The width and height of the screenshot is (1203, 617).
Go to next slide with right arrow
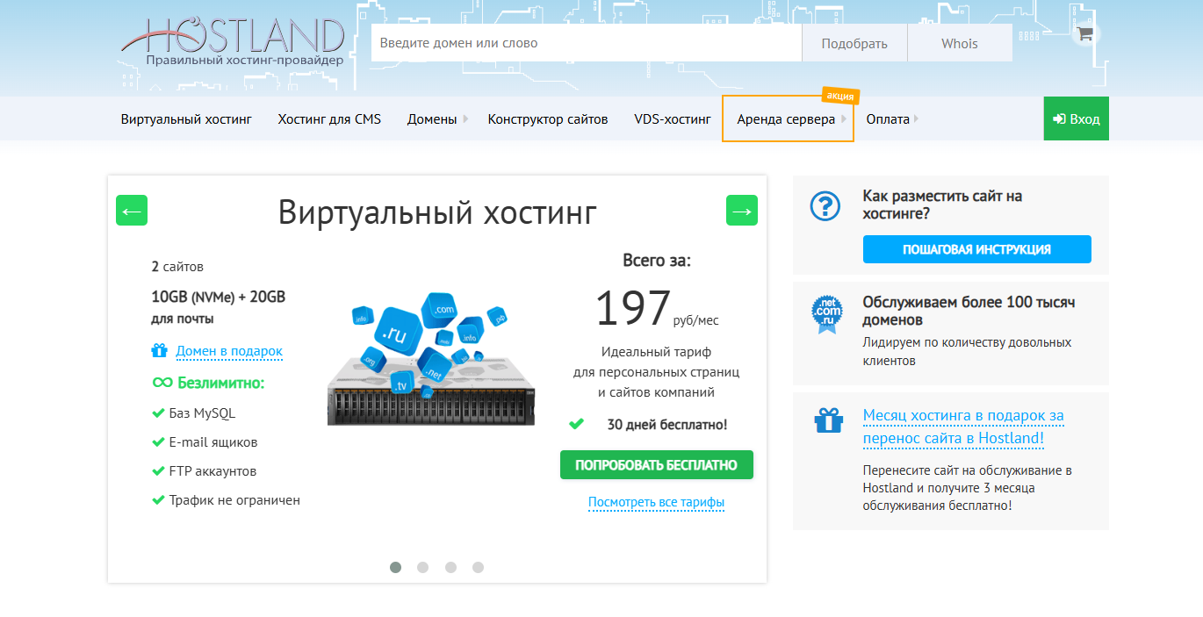742,211
